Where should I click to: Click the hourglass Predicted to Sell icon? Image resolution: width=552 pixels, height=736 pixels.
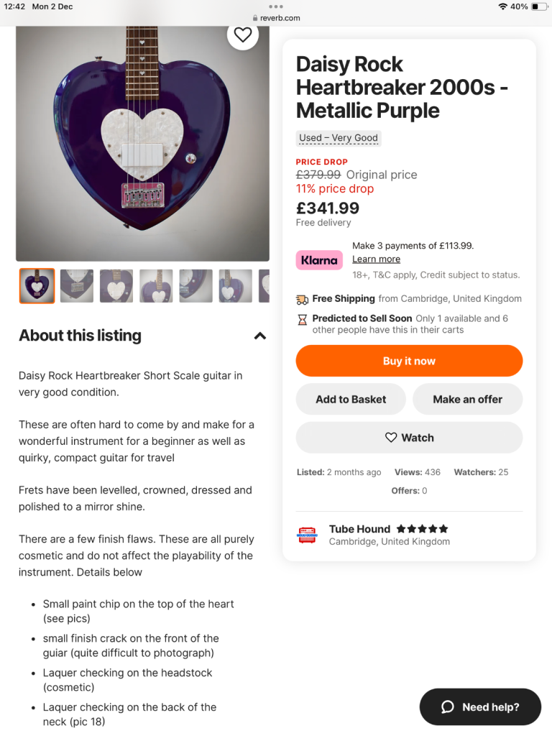(x=302, y=320)
